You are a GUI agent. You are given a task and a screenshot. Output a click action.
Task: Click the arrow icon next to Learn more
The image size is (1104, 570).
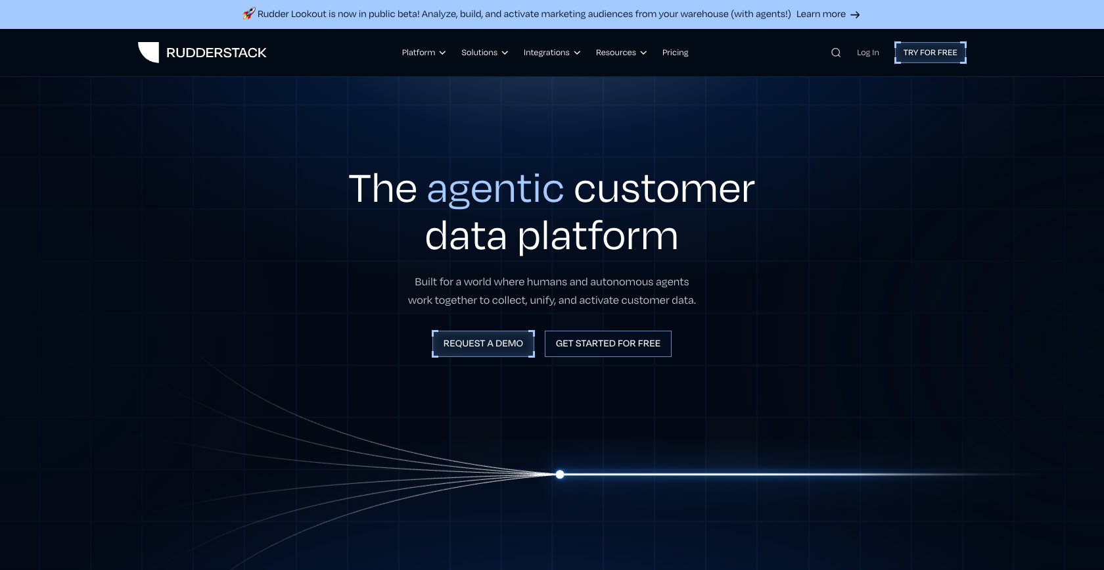(x=855, y=14)
